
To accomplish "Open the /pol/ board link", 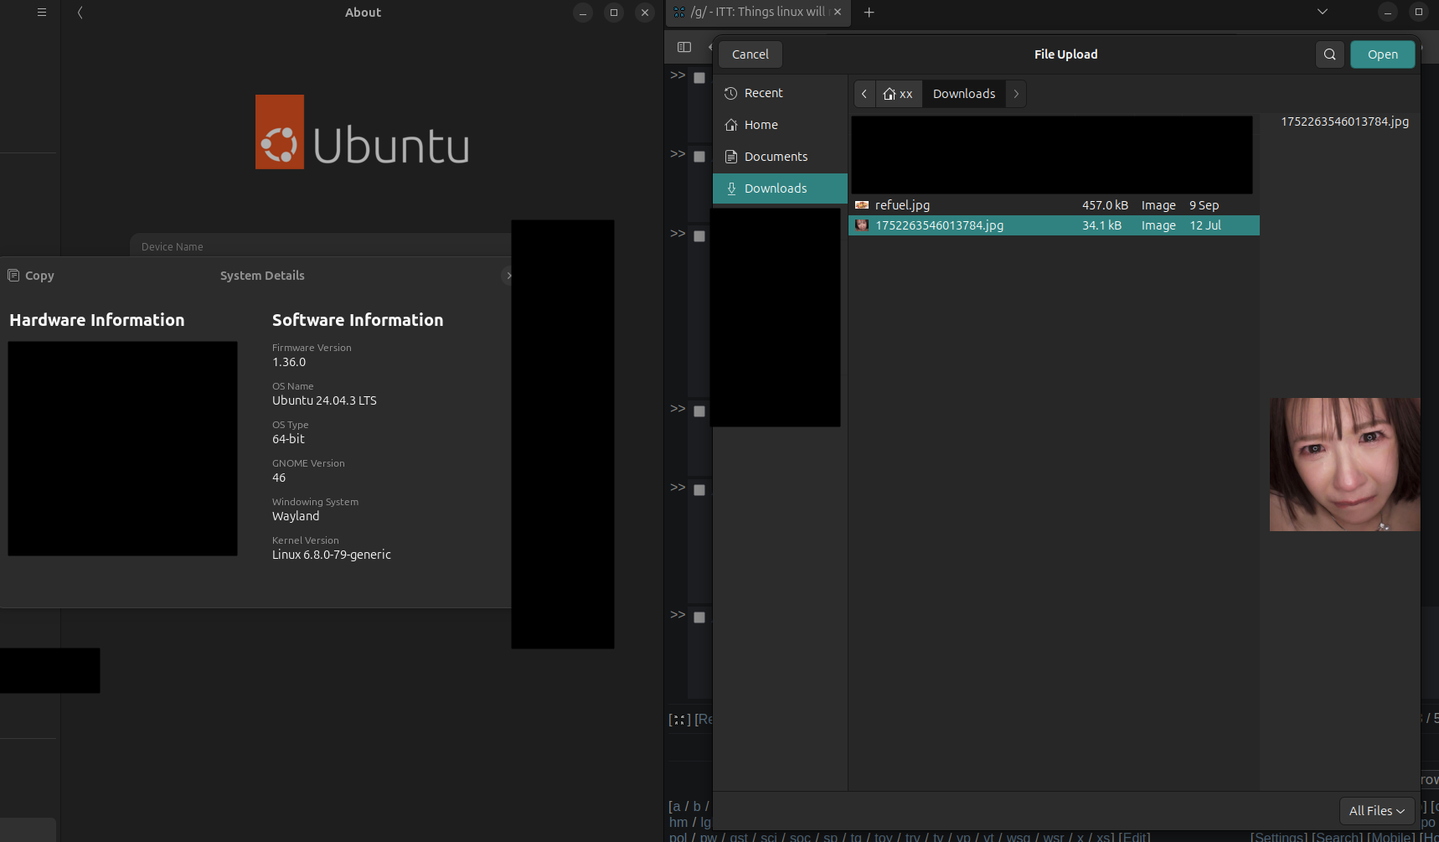I will [x=678, y=837].
